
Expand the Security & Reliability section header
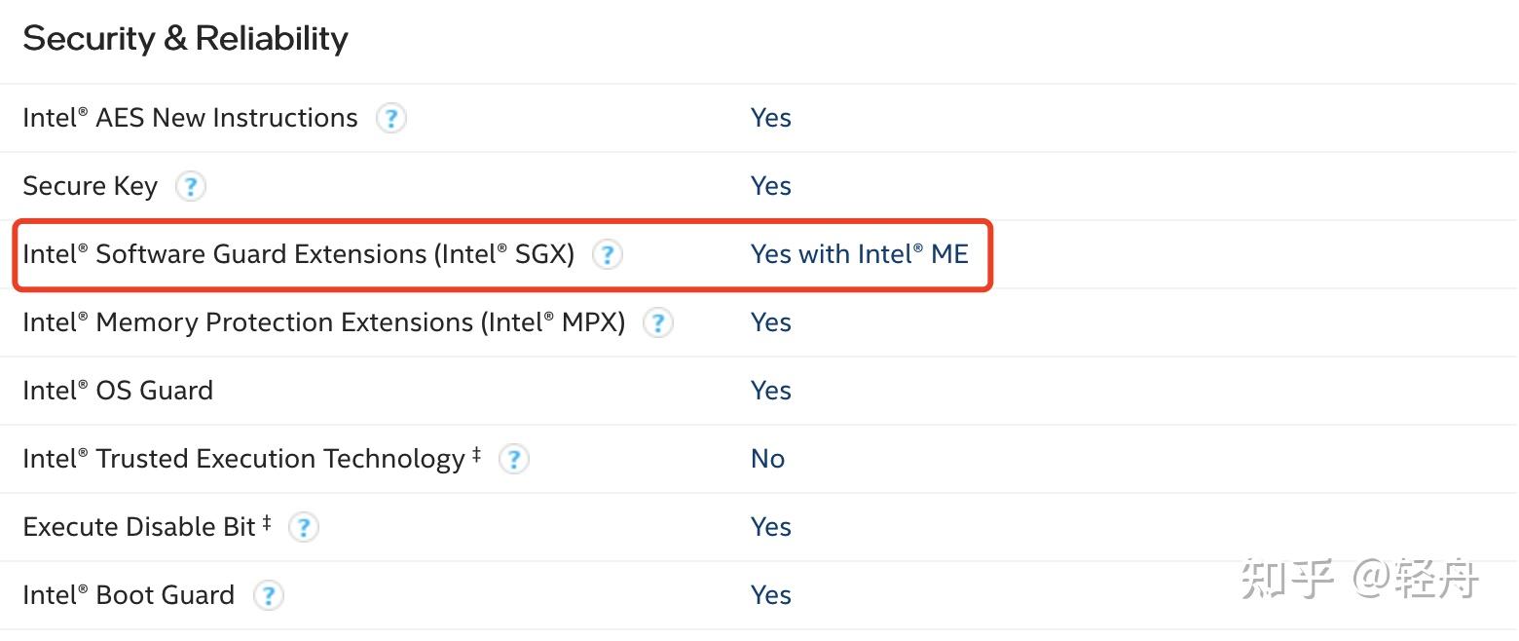pyautogui.click(x=185, y=39)
